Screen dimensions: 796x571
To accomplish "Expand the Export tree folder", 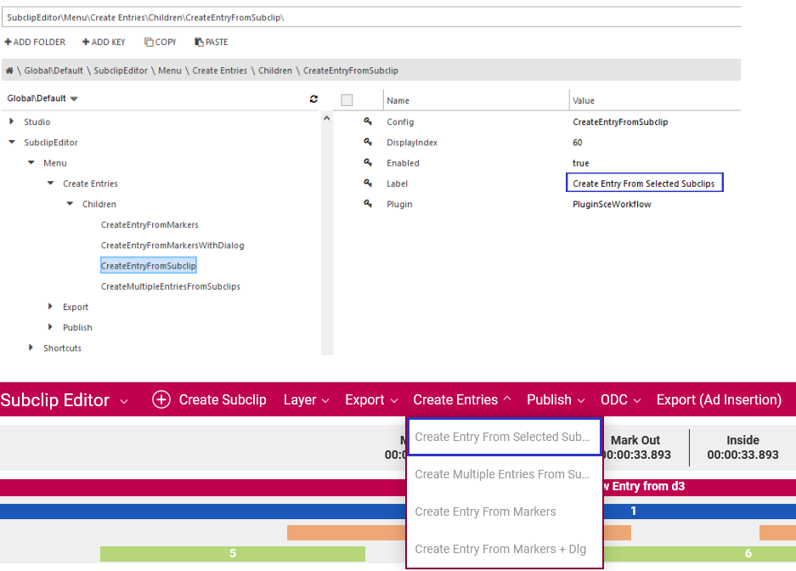I will [x=51, y=307].
